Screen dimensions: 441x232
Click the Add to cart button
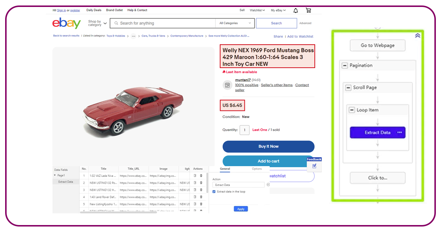coord(269,161)
